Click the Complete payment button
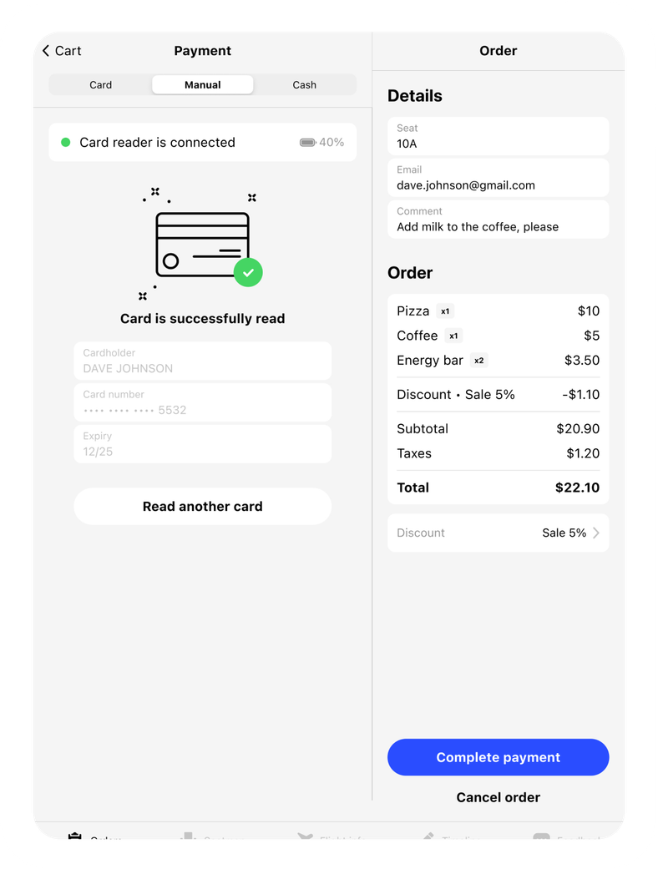This screenshot has width=658, height=869. pos(498,757)
